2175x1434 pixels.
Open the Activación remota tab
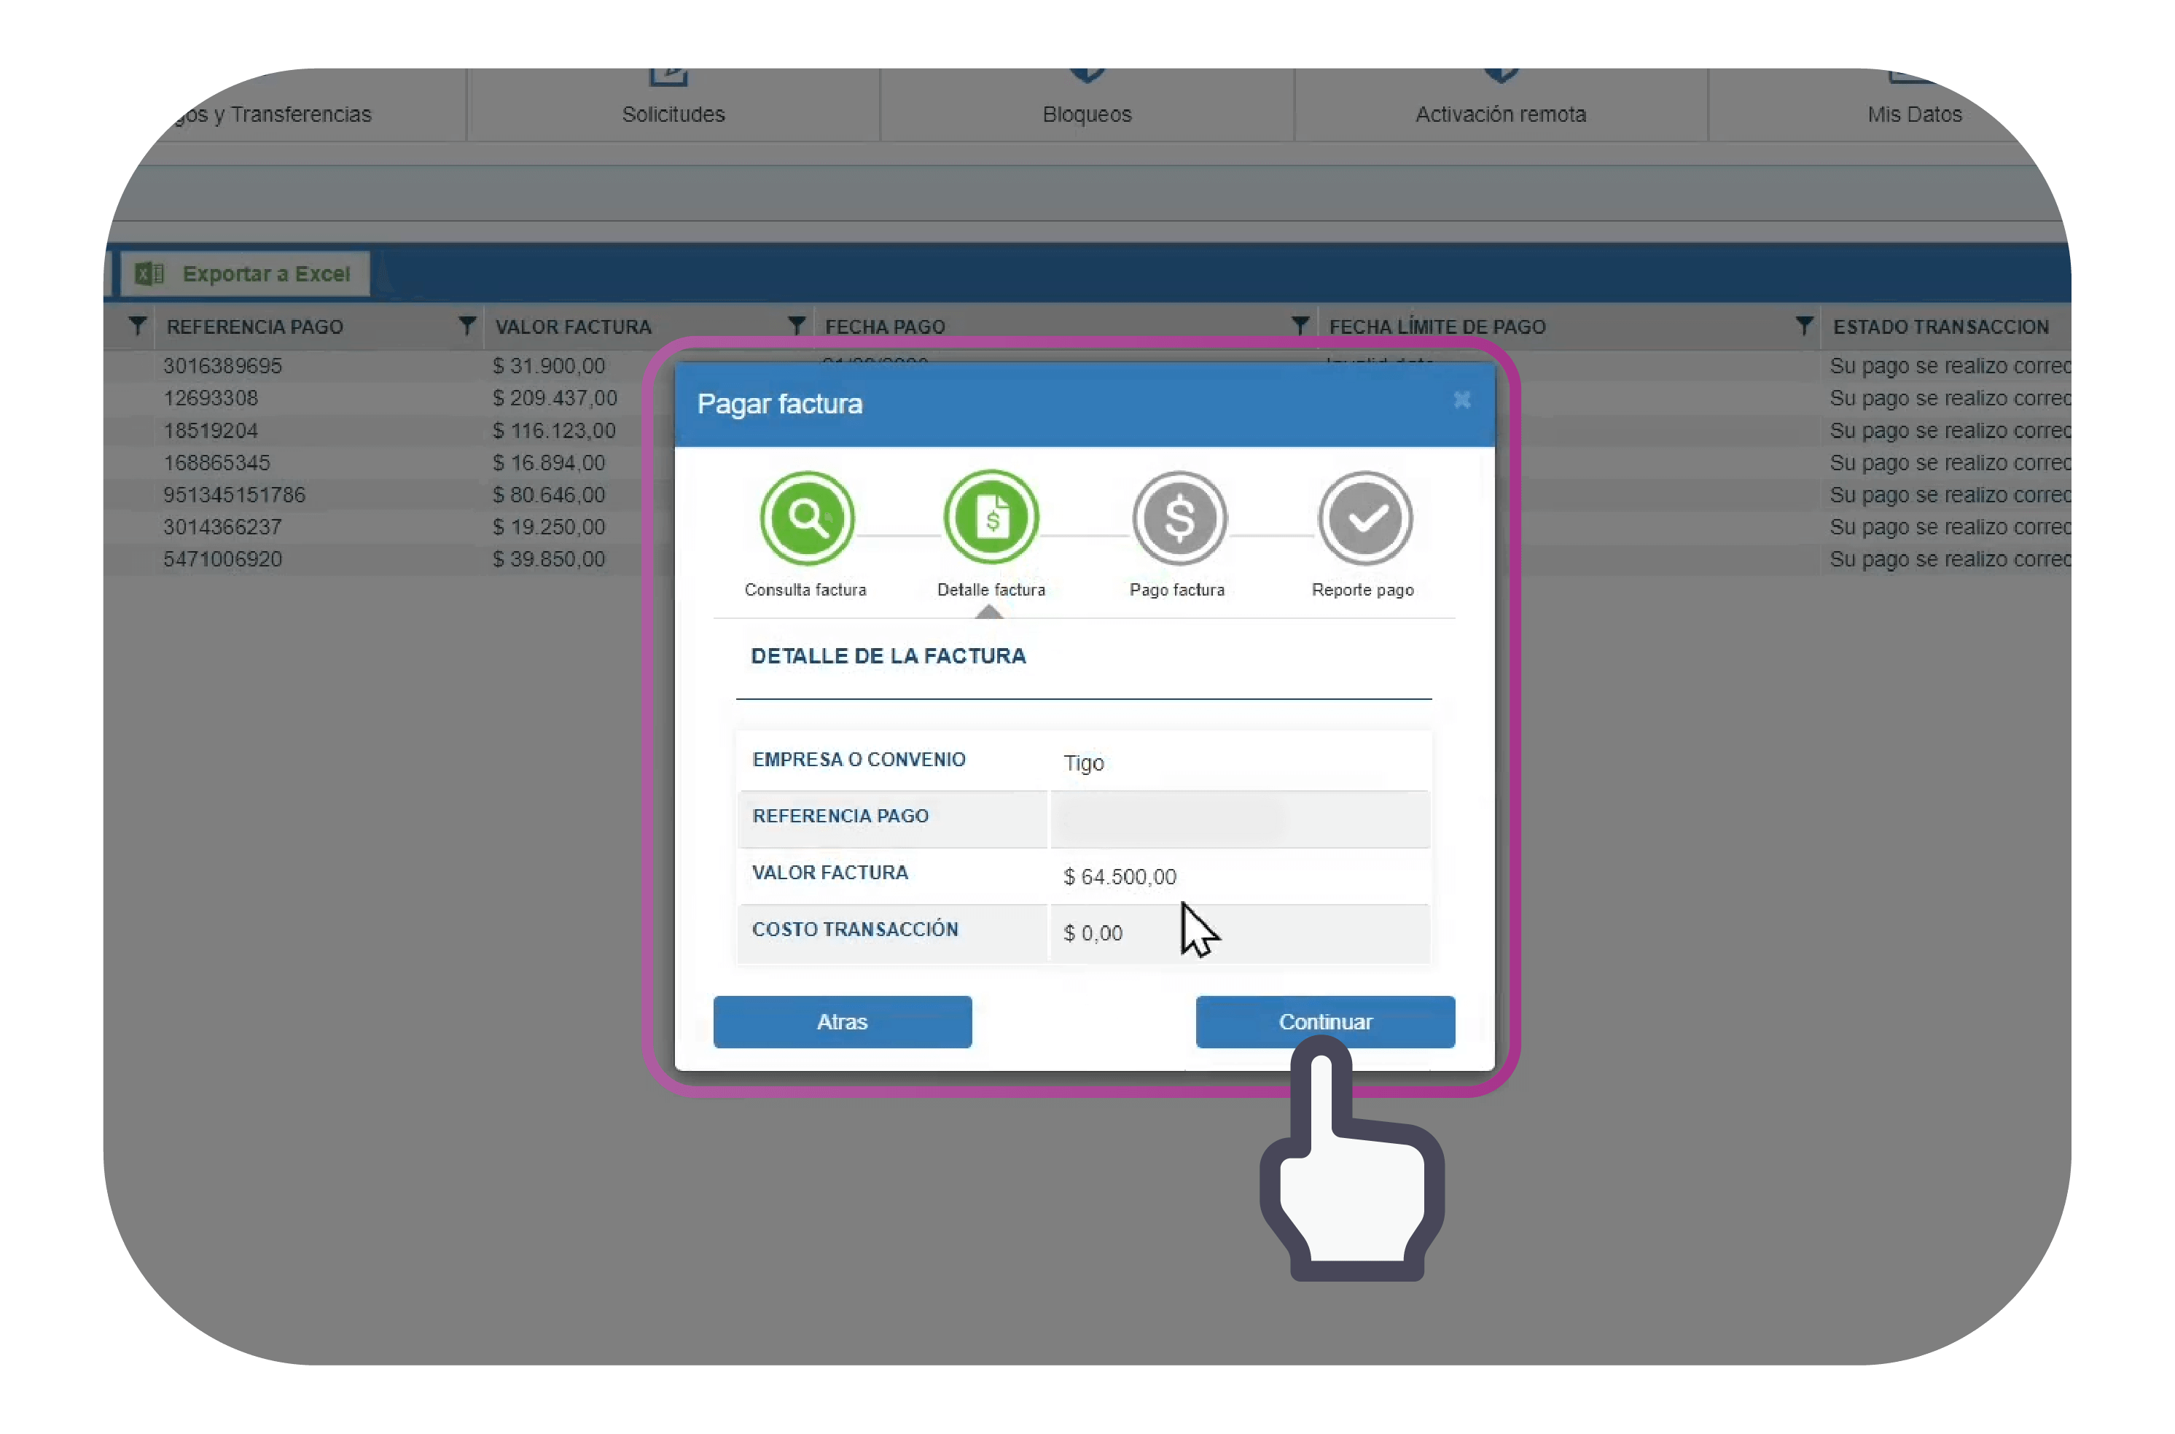pyautogui.click(x=1499, y=114)
